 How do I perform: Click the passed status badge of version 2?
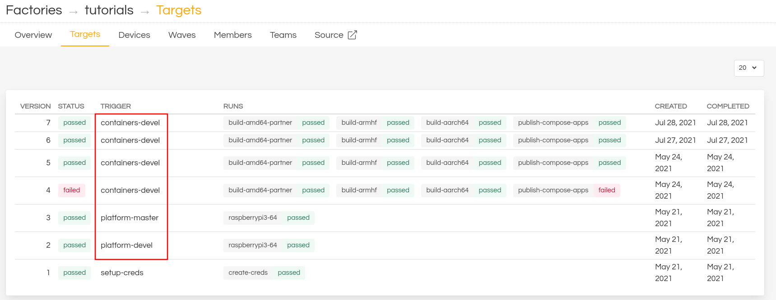pyautogui.click(x=74, y=245)
